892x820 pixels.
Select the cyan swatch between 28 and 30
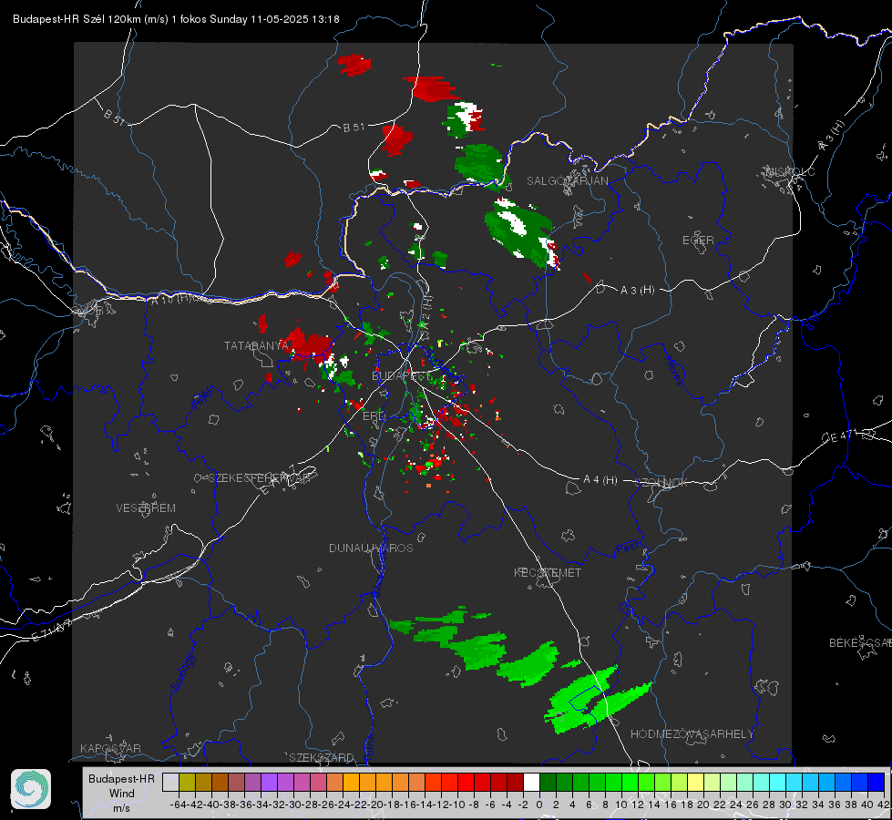(x=778, y=783)
